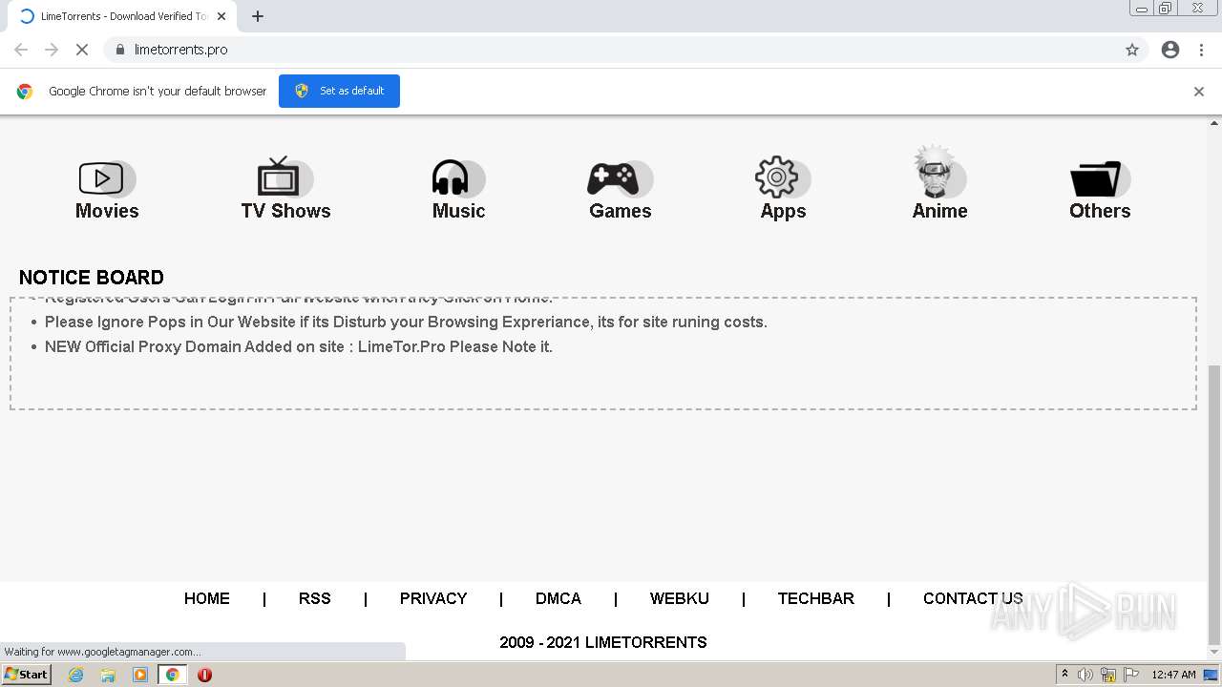This screenshot has width=1222, height=687.
Task: Stop loading the page
Action: tap(82, 50)
